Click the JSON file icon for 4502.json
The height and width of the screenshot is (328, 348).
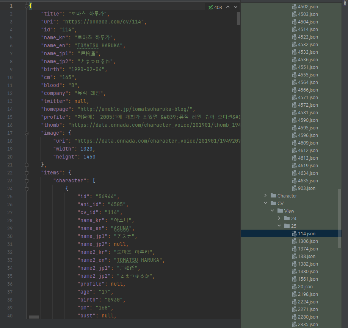[x=294, y=6]
